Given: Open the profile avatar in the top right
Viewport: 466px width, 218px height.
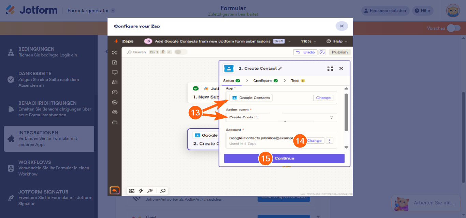Looking at the screenshot, I should [453, 11].
